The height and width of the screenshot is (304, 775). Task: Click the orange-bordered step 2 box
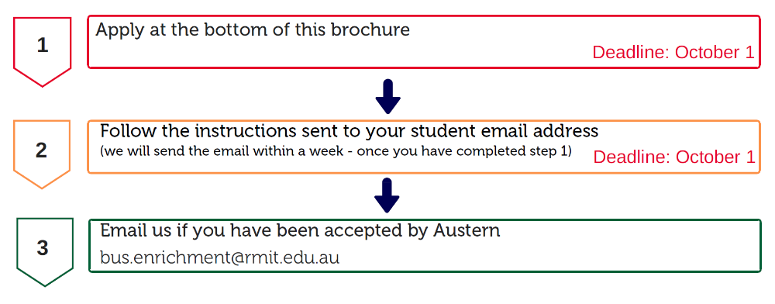point(424,147)
